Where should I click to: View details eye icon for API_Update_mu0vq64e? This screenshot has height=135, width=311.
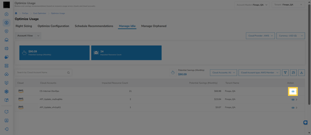click(x=293, y=100)
